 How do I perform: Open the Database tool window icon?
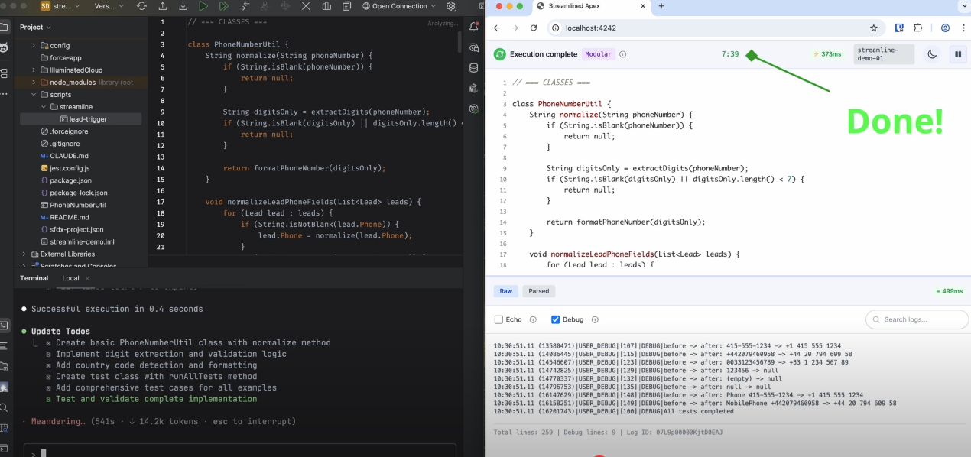tap(474, 67)
